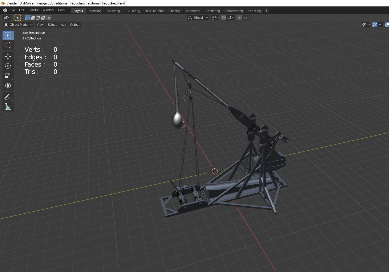Choose the Transform tool
This screenshot has height=272, width=389.
point(8,86)
